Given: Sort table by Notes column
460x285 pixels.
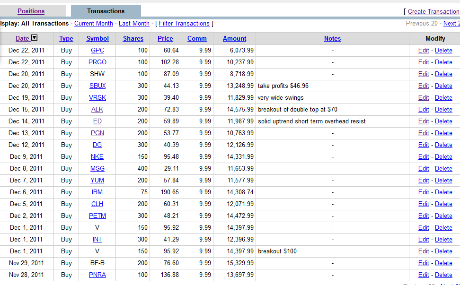Looking at the screenshot, I should click(332, 38).
